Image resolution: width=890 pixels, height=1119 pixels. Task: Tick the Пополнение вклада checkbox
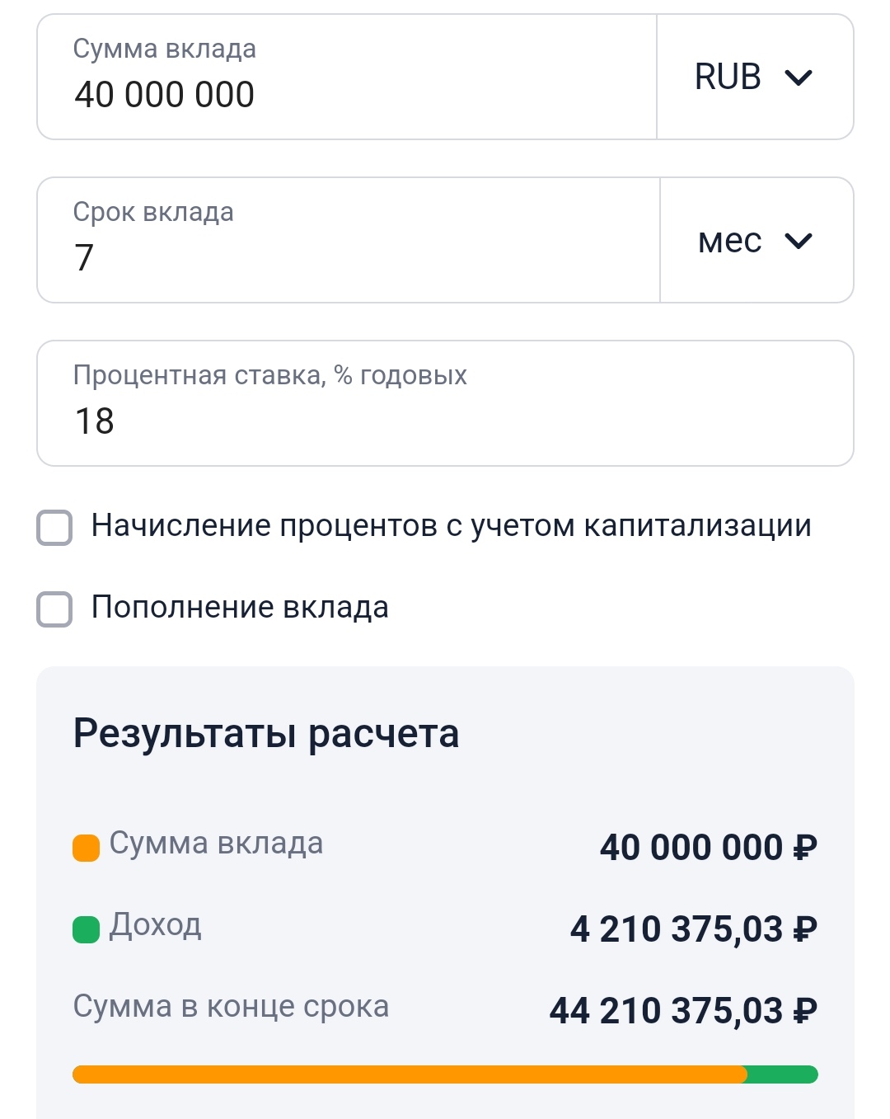[x=54, y=609]
